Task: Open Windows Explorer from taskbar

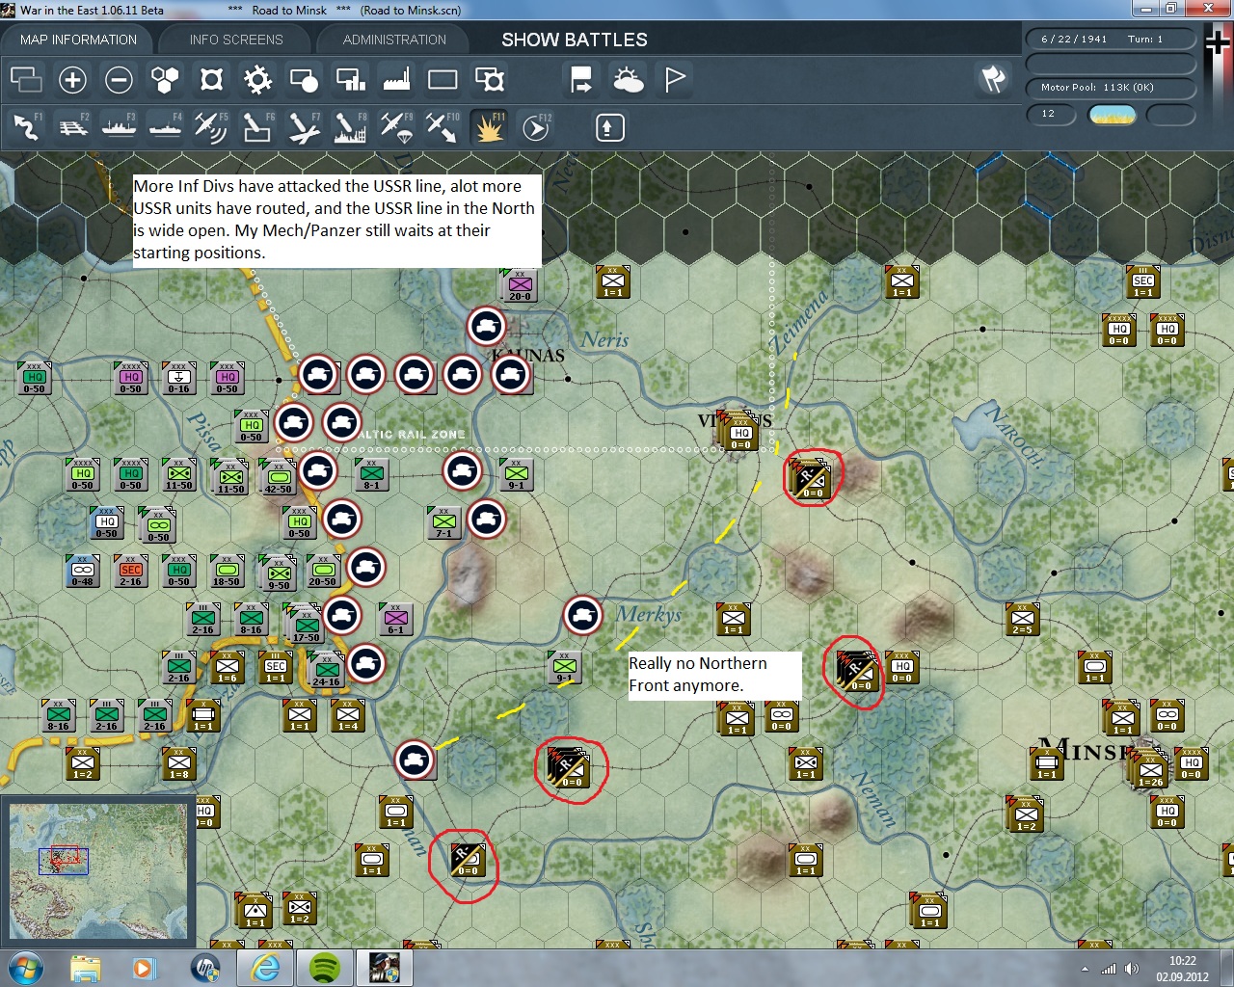Action: coord(85,968)
